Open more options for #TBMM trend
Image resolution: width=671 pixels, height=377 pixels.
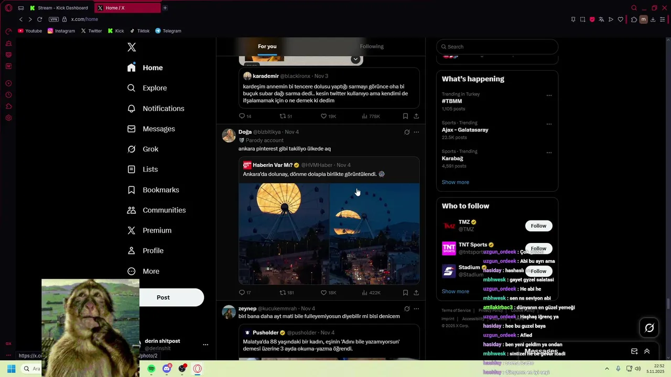tap(549, 96)
